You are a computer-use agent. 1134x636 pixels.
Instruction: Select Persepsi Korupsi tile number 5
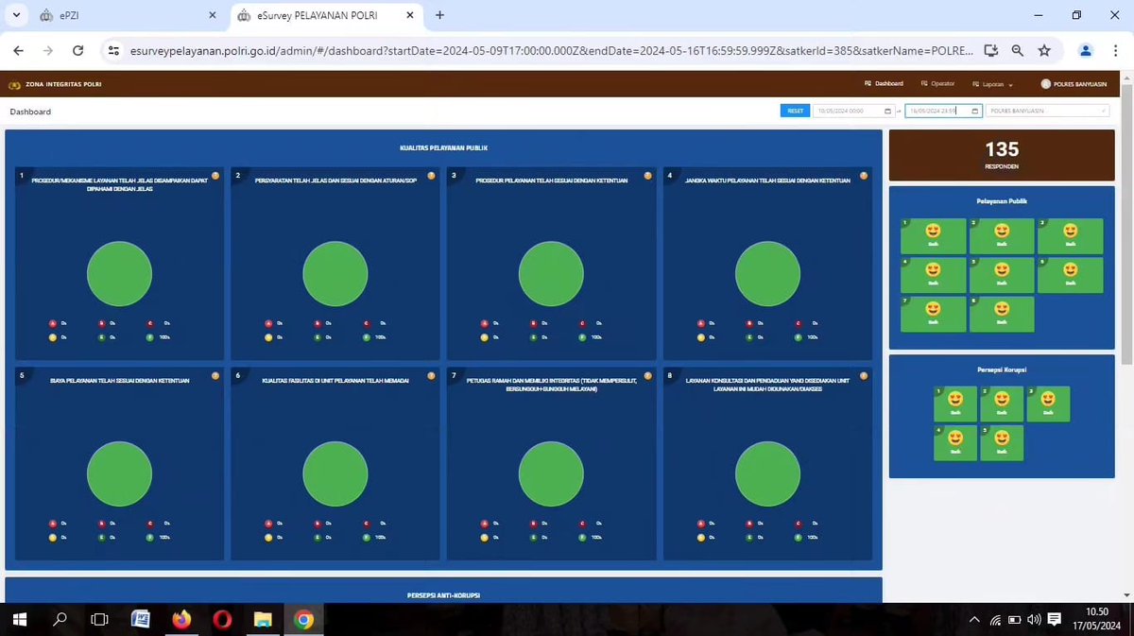1002,443
